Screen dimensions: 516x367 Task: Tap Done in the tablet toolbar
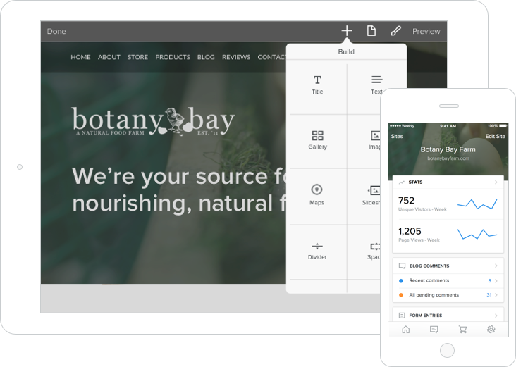56,31
